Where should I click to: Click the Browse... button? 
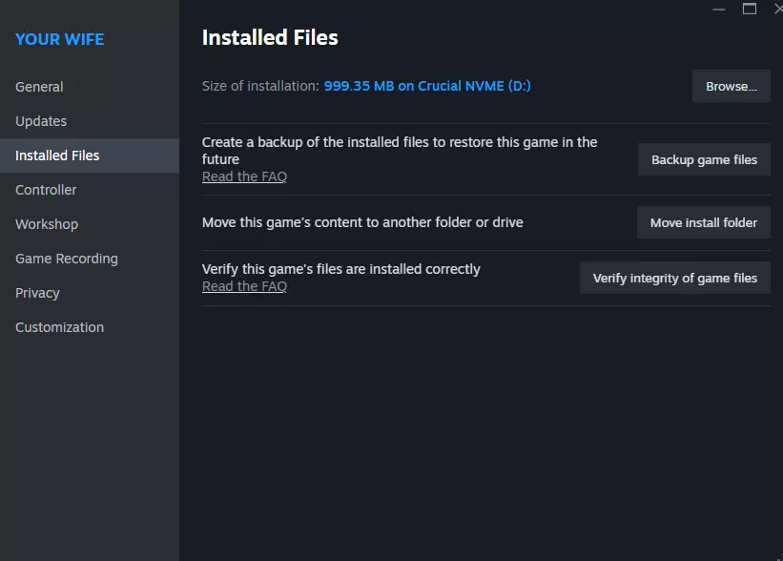point(731,86)
